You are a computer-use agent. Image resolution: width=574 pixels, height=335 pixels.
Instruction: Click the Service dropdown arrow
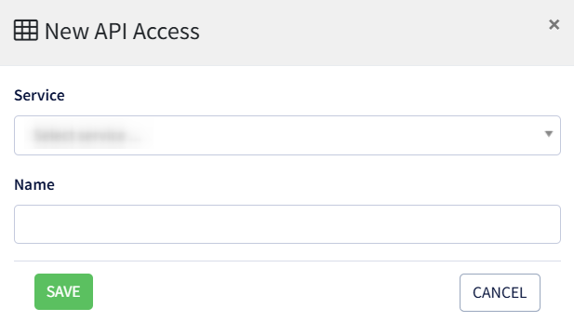click(548, 134)
